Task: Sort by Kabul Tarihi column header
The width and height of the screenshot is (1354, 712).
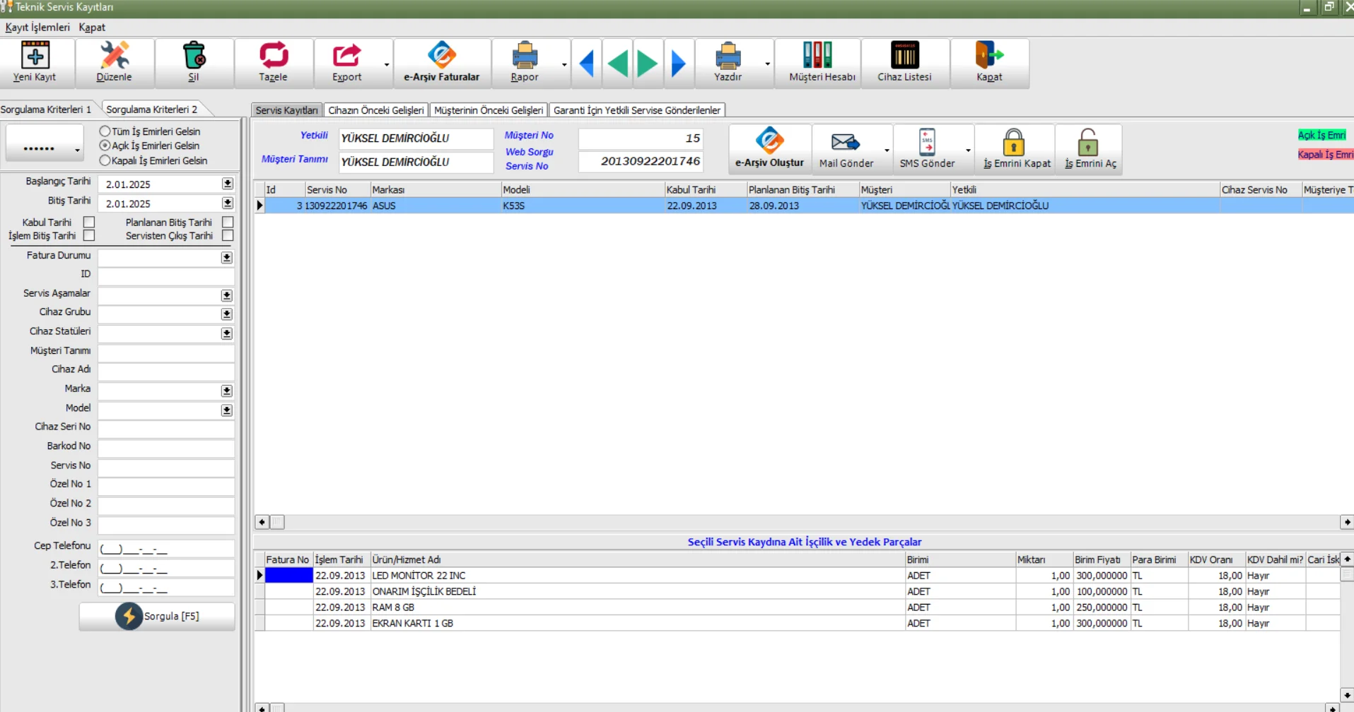Action: 705,190
